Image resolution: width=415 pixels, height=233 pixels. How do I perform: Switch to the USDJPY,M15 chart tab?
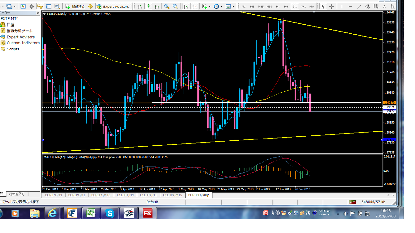(173, 195)
